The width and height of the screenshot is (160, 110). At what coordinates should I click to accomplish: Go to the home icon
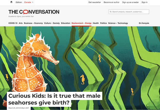11,2
